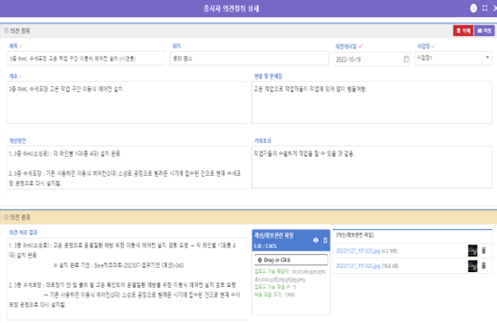This screenshot has height=323, width=497.
Task: Delete the 4.2 MB jpg attachment
Action: (x=484, y=251)
